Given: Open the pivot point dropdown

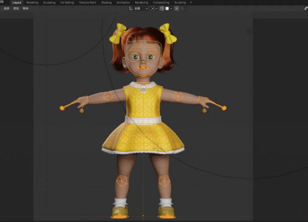Looking at the screenshot, I should coord(154,8).
